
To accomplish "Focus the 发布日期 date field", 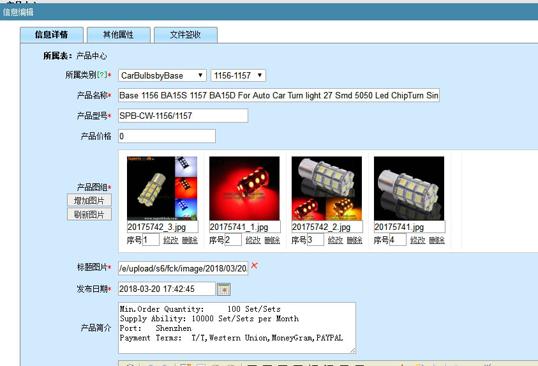I will click(x=167, y=289).
